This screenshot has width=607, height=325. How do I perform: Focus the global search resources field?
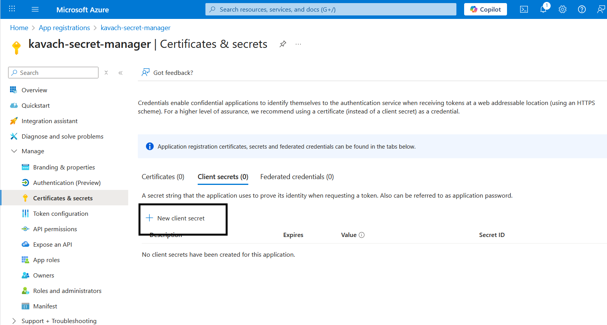pyautogui.click(x=331, y=9)
